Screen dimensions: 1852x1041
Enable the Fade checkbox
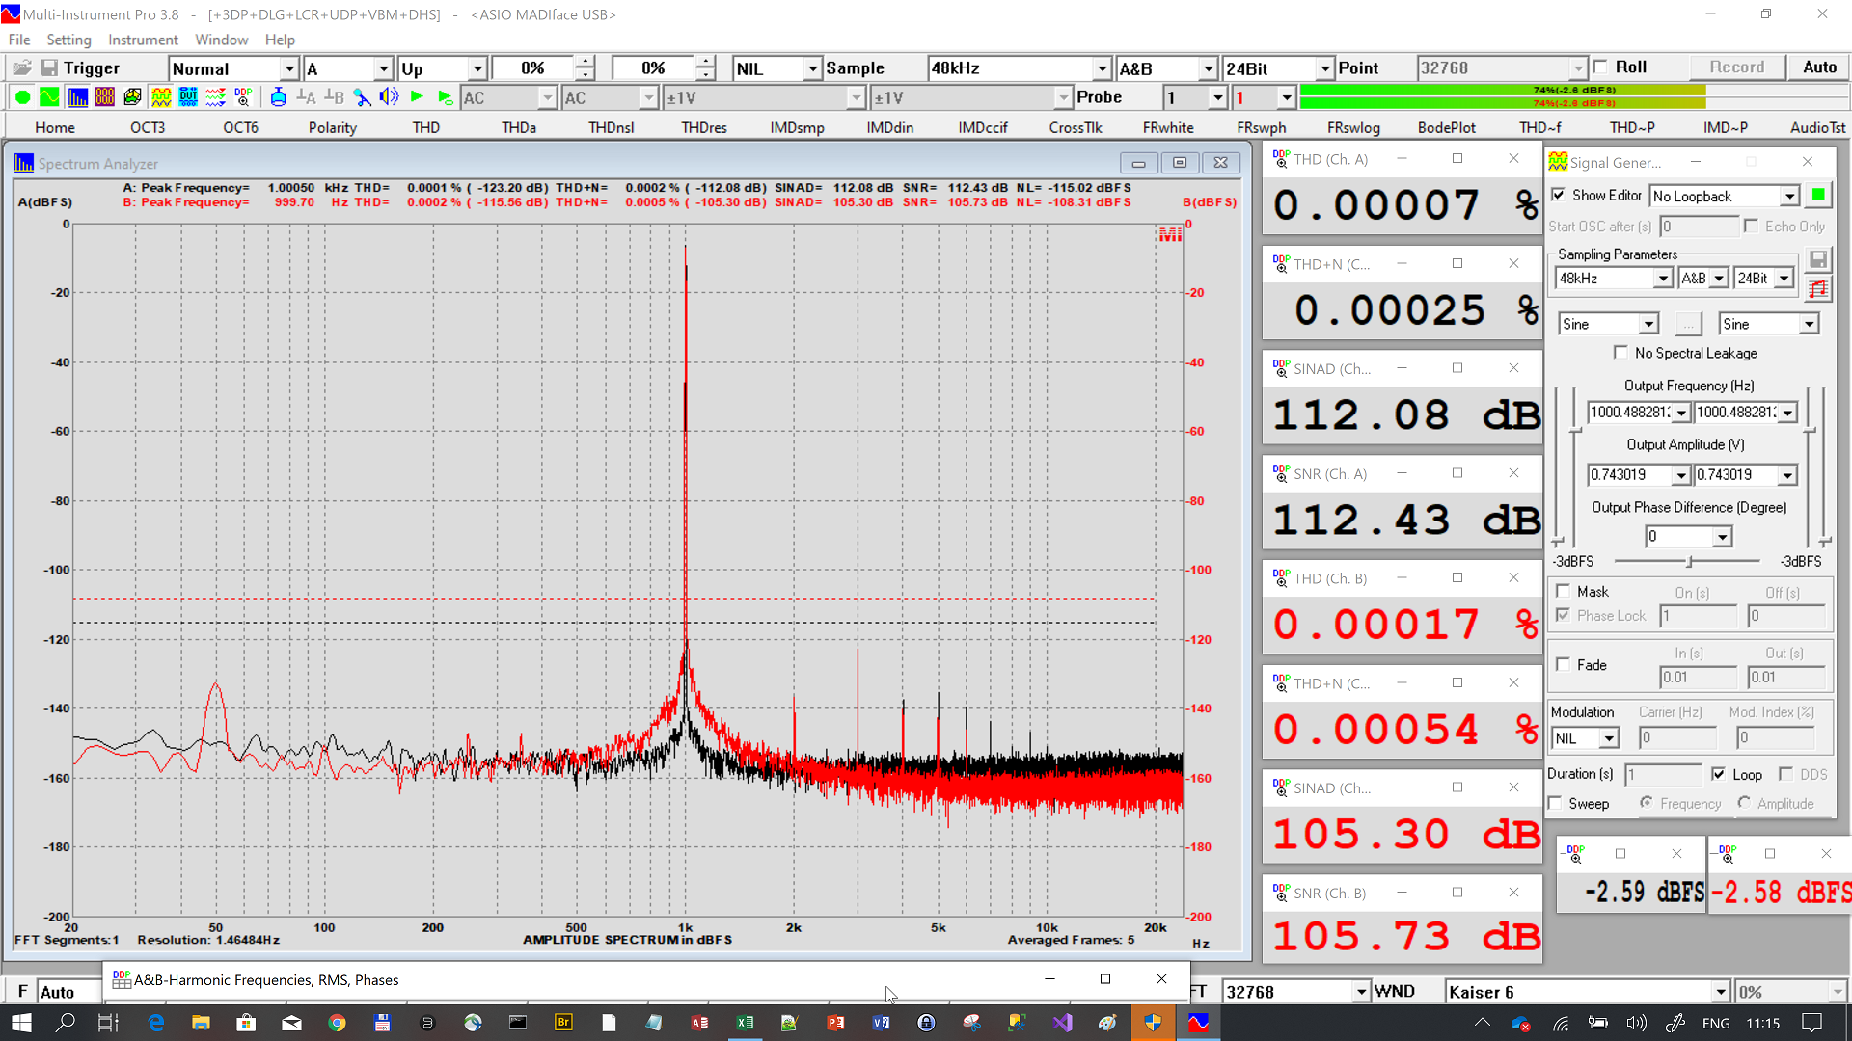1563,665
